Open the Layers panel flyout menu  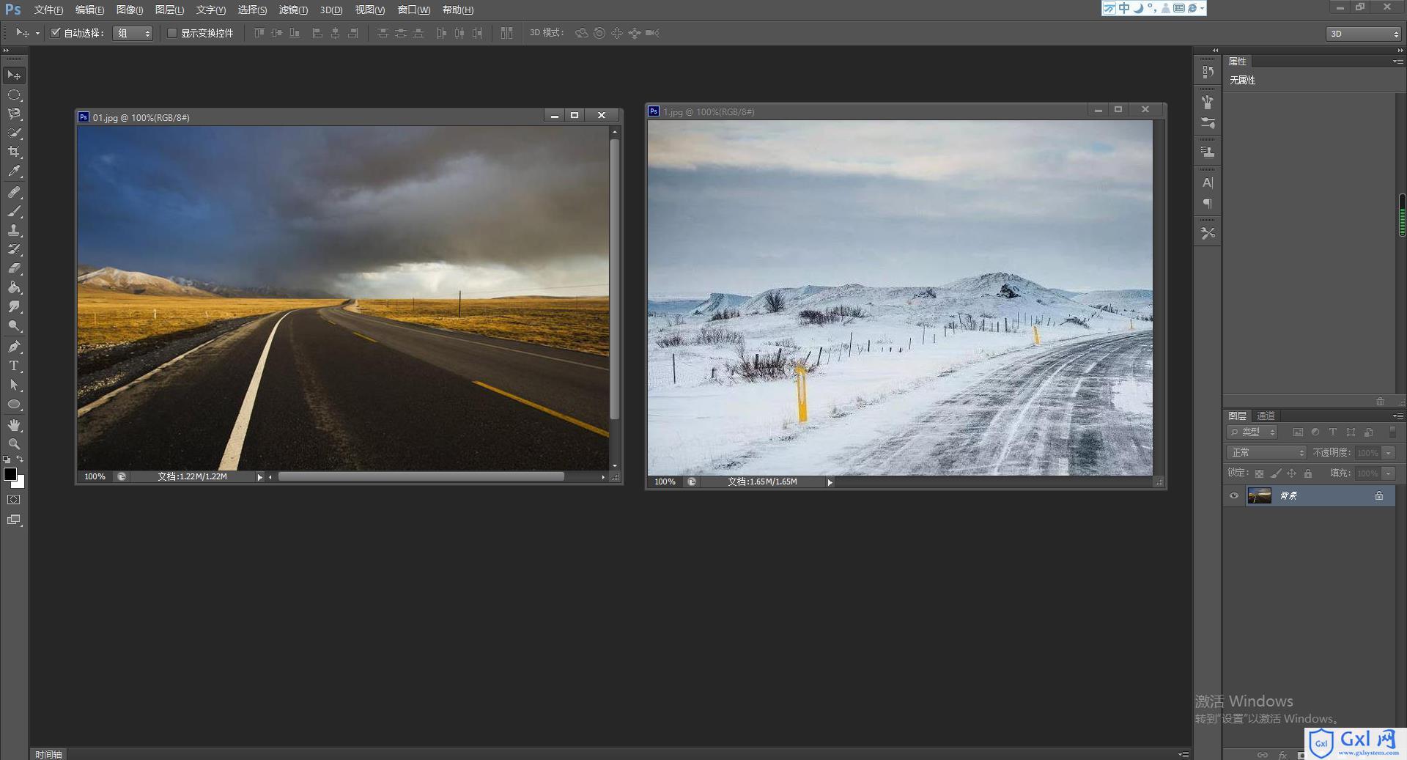[1397, 416]
